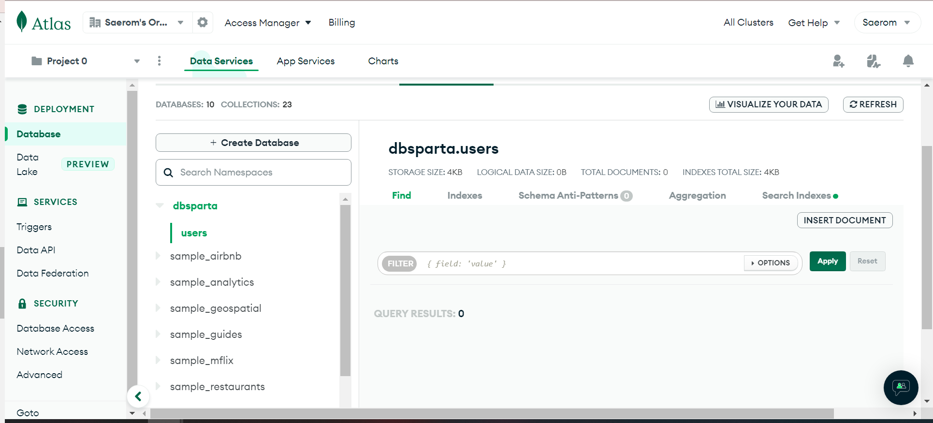Image resolution: width=933 pixels, height=423 pixels.
Task: Open the project activity feed icon
Action: point(873,61)
